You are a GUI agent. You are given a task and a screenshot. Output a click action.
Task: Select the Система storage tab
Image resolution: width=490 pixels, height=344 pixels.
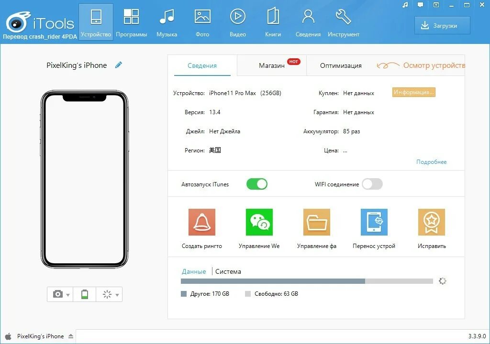coord(228,271)
